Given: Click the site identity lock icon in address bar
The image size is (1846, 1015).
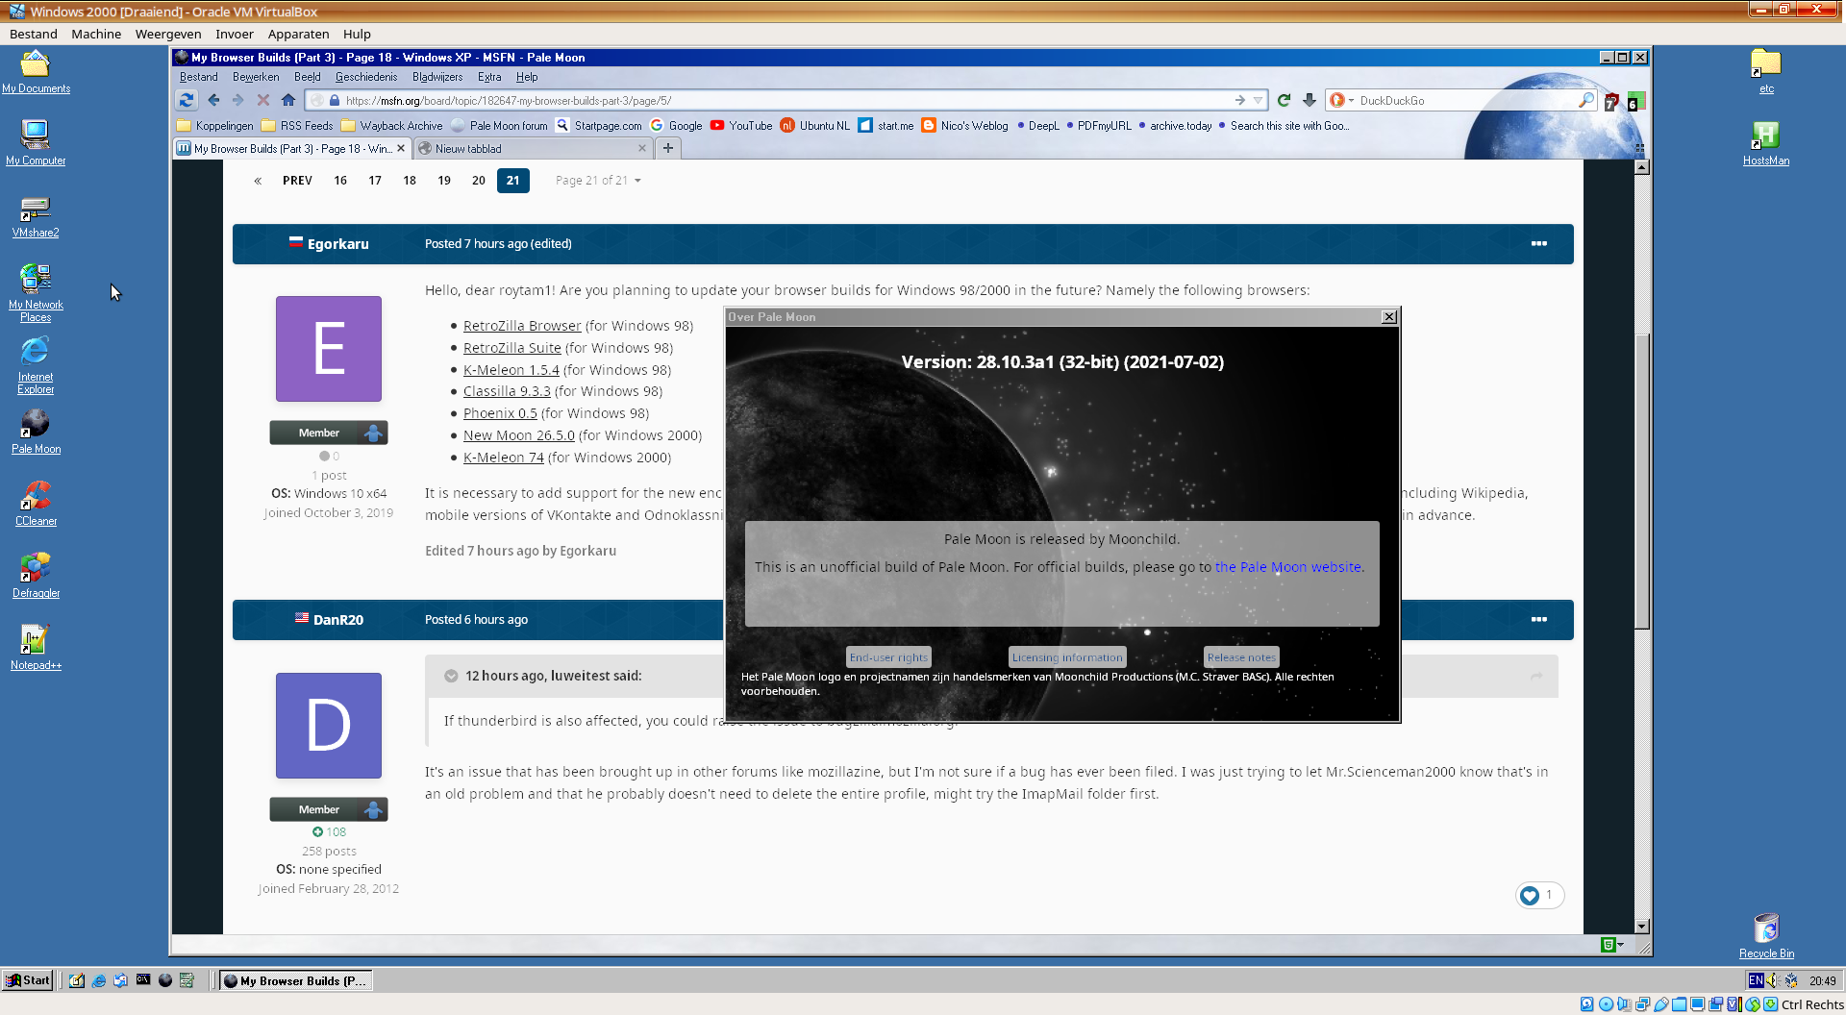Looking at the screenshot, I should point(335,100).
